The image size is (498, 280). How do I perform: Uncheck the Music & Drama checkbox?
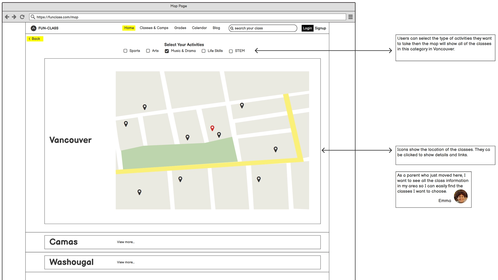point(167,51)
